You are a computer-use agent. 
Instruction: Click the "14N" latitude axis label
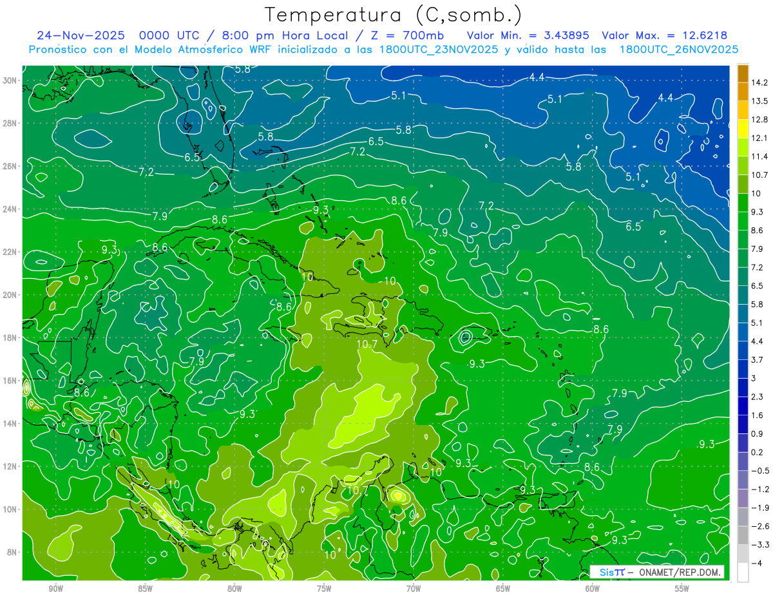[10, 423]
